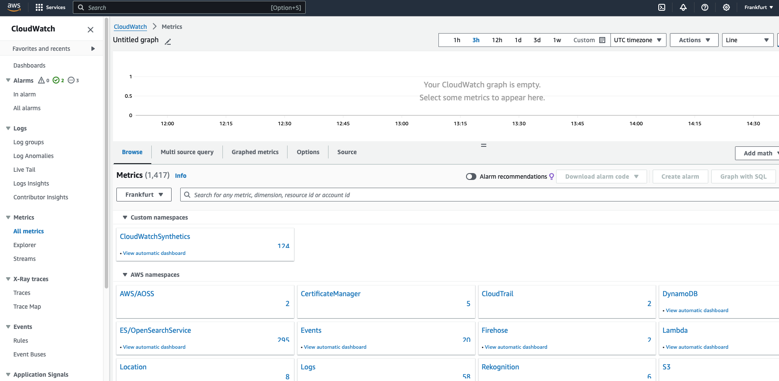Open the Services grid menu

tap(50, 7)
